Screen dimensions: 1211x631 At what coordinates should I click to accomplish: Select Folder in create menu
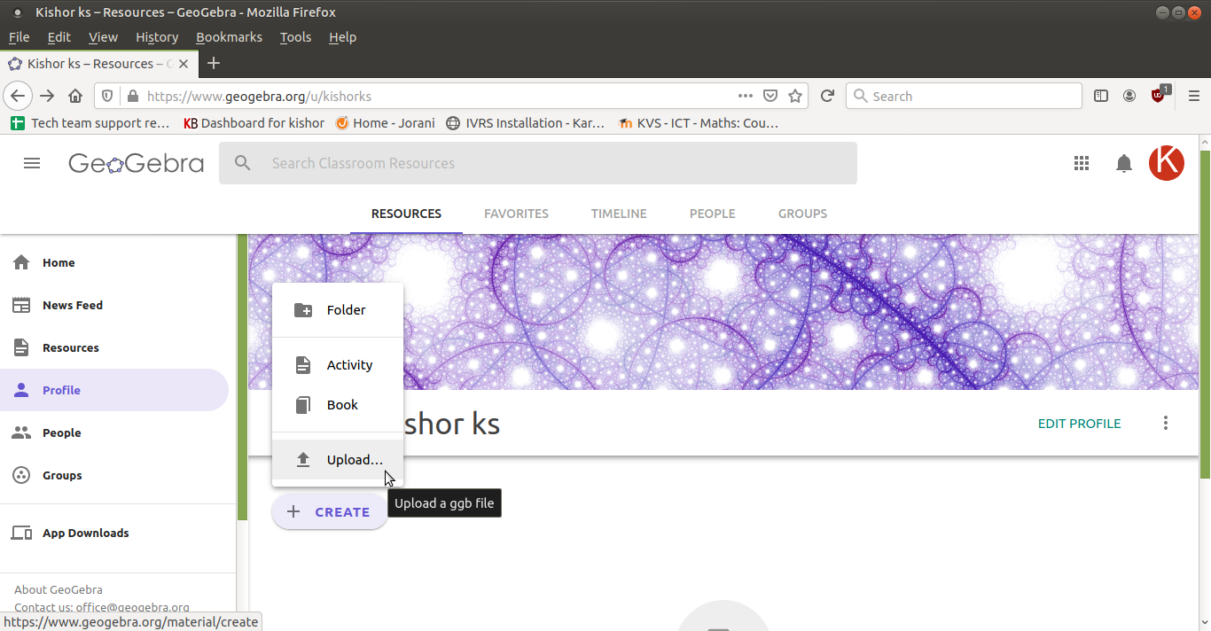coord(338,310)
